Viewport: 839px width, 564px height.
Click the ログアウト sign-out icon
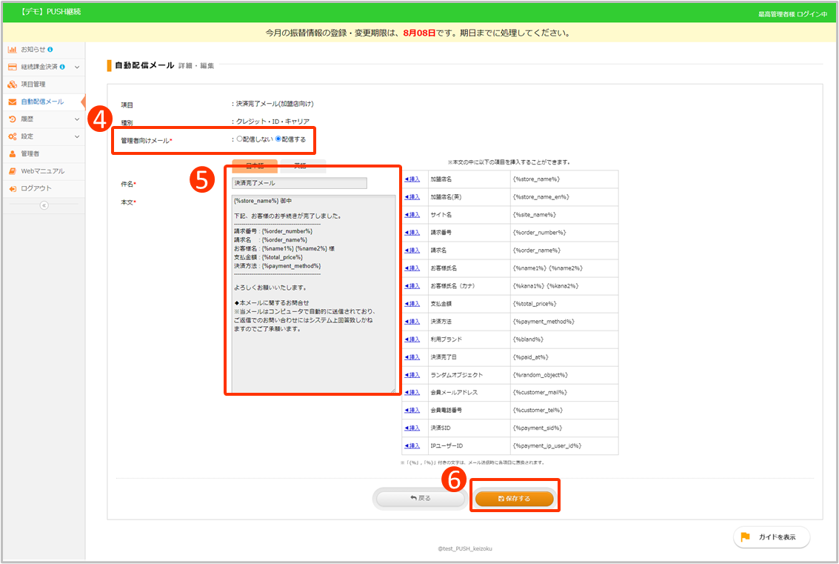click(x=13, y=188)
